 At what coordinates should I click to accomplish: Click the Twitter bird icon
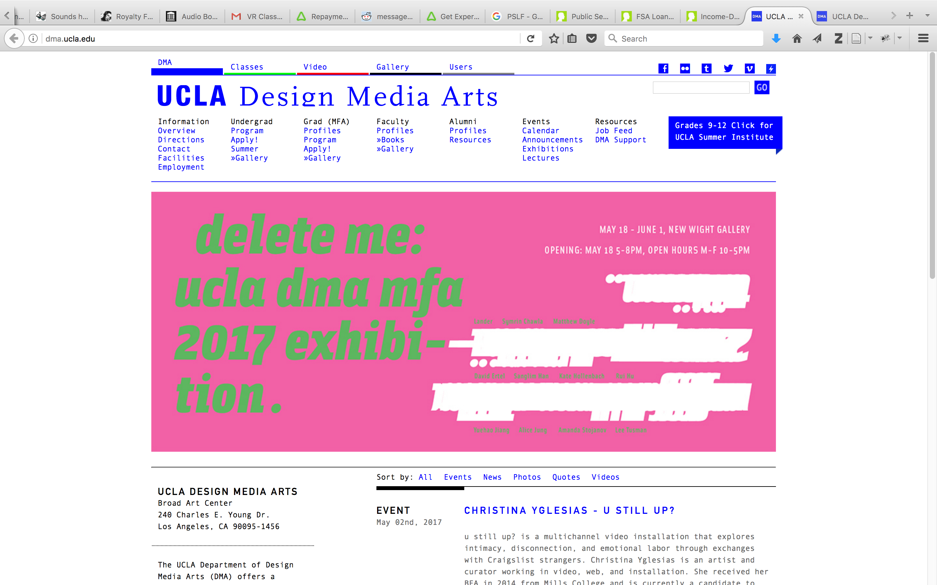(x=728, y=69)
